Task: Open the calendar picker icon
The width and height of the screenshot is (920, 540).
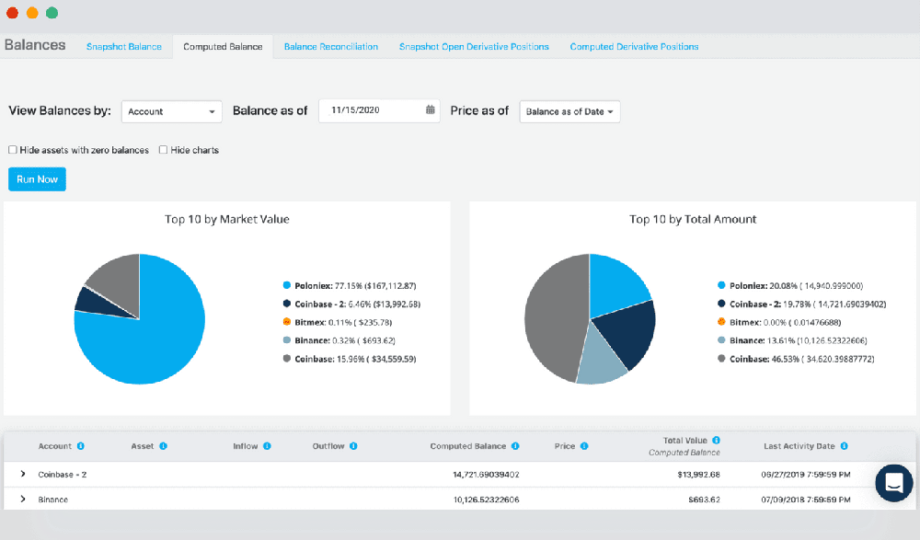Action: 430,109
